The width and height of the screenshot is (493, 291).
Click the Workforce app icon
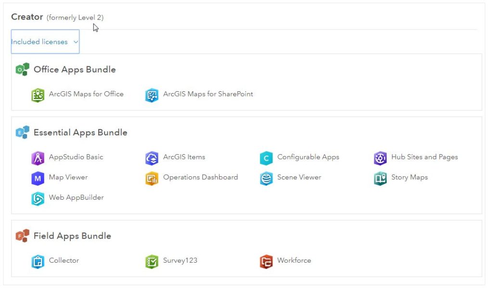click(266, 262)
